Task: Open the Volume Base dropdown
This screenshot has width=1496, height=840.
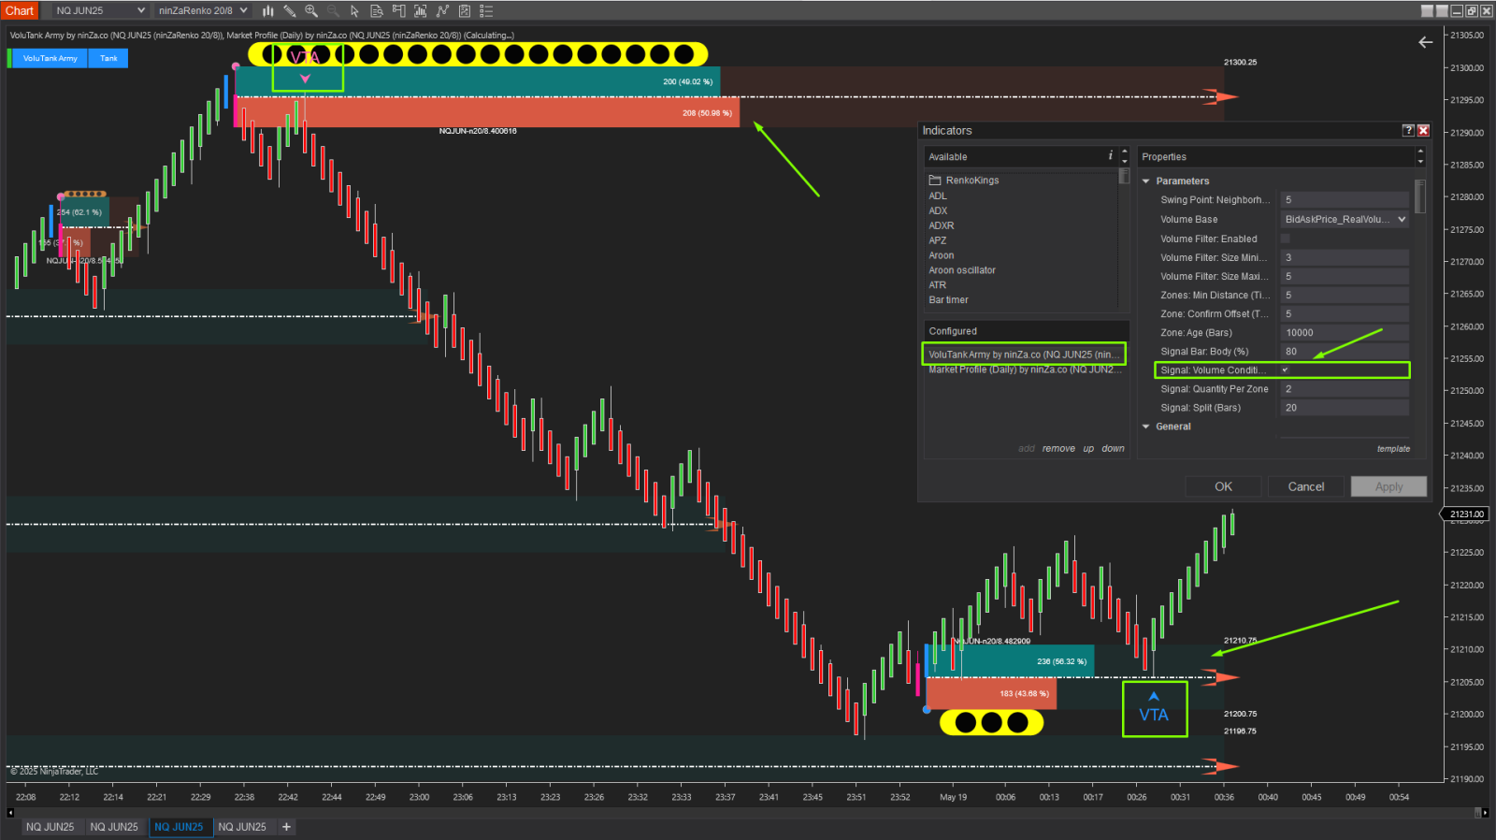Action: 1345,220
